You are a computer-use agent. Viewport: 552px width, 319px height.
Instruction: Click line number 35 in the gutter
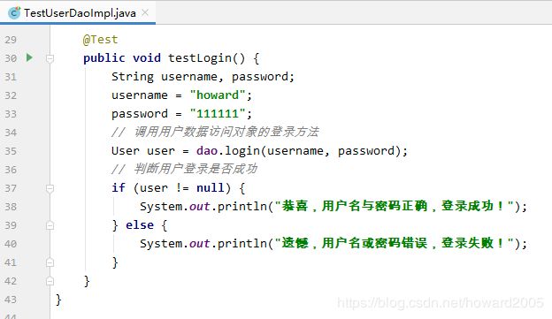11,151
